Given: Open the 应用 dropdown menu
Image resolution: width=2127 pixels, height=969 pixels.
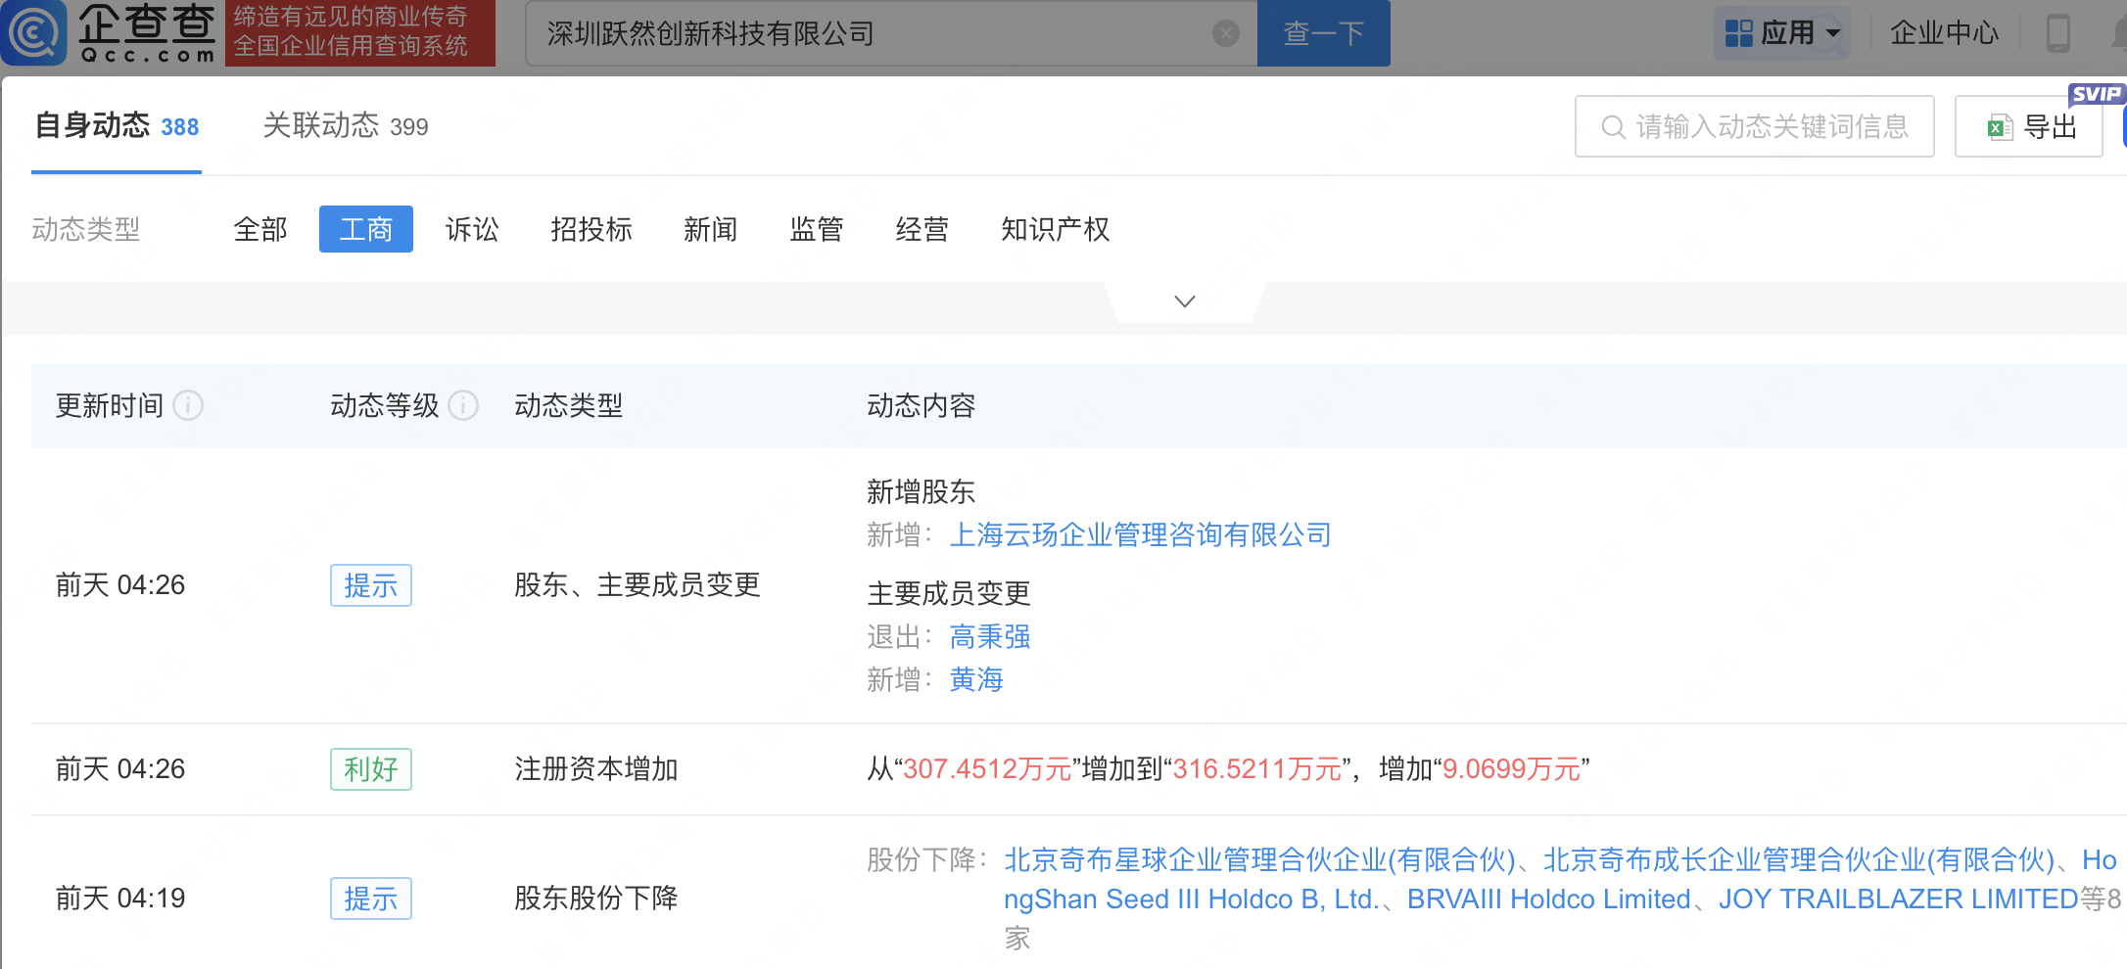Looking at the screenshot, I should click(1782, 33).
